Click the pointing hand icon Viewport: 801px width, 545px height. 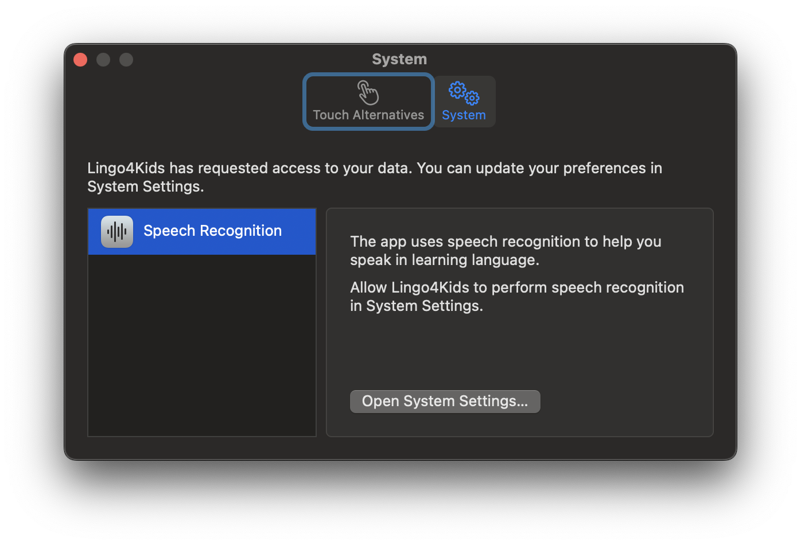(368, 92)
